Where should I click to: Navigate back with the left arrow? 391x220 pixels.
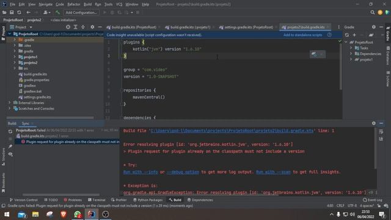29,12
